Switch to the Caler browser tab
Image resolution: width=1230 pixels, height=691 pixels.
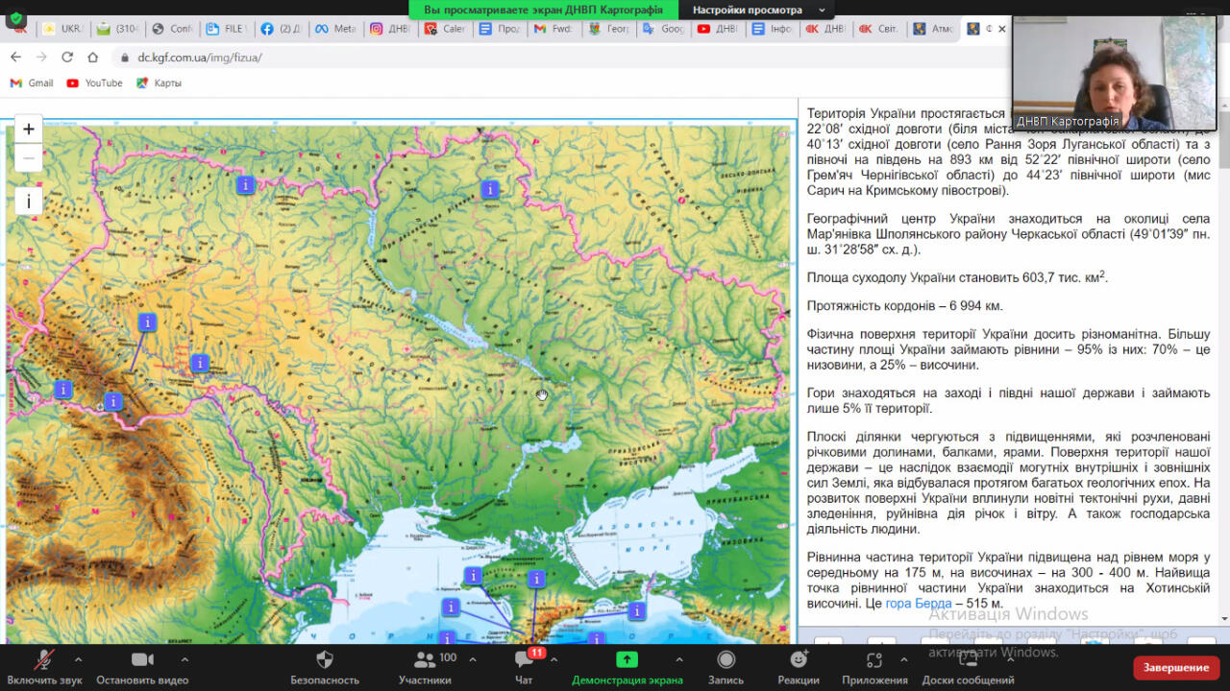click(x=446, y=29)
